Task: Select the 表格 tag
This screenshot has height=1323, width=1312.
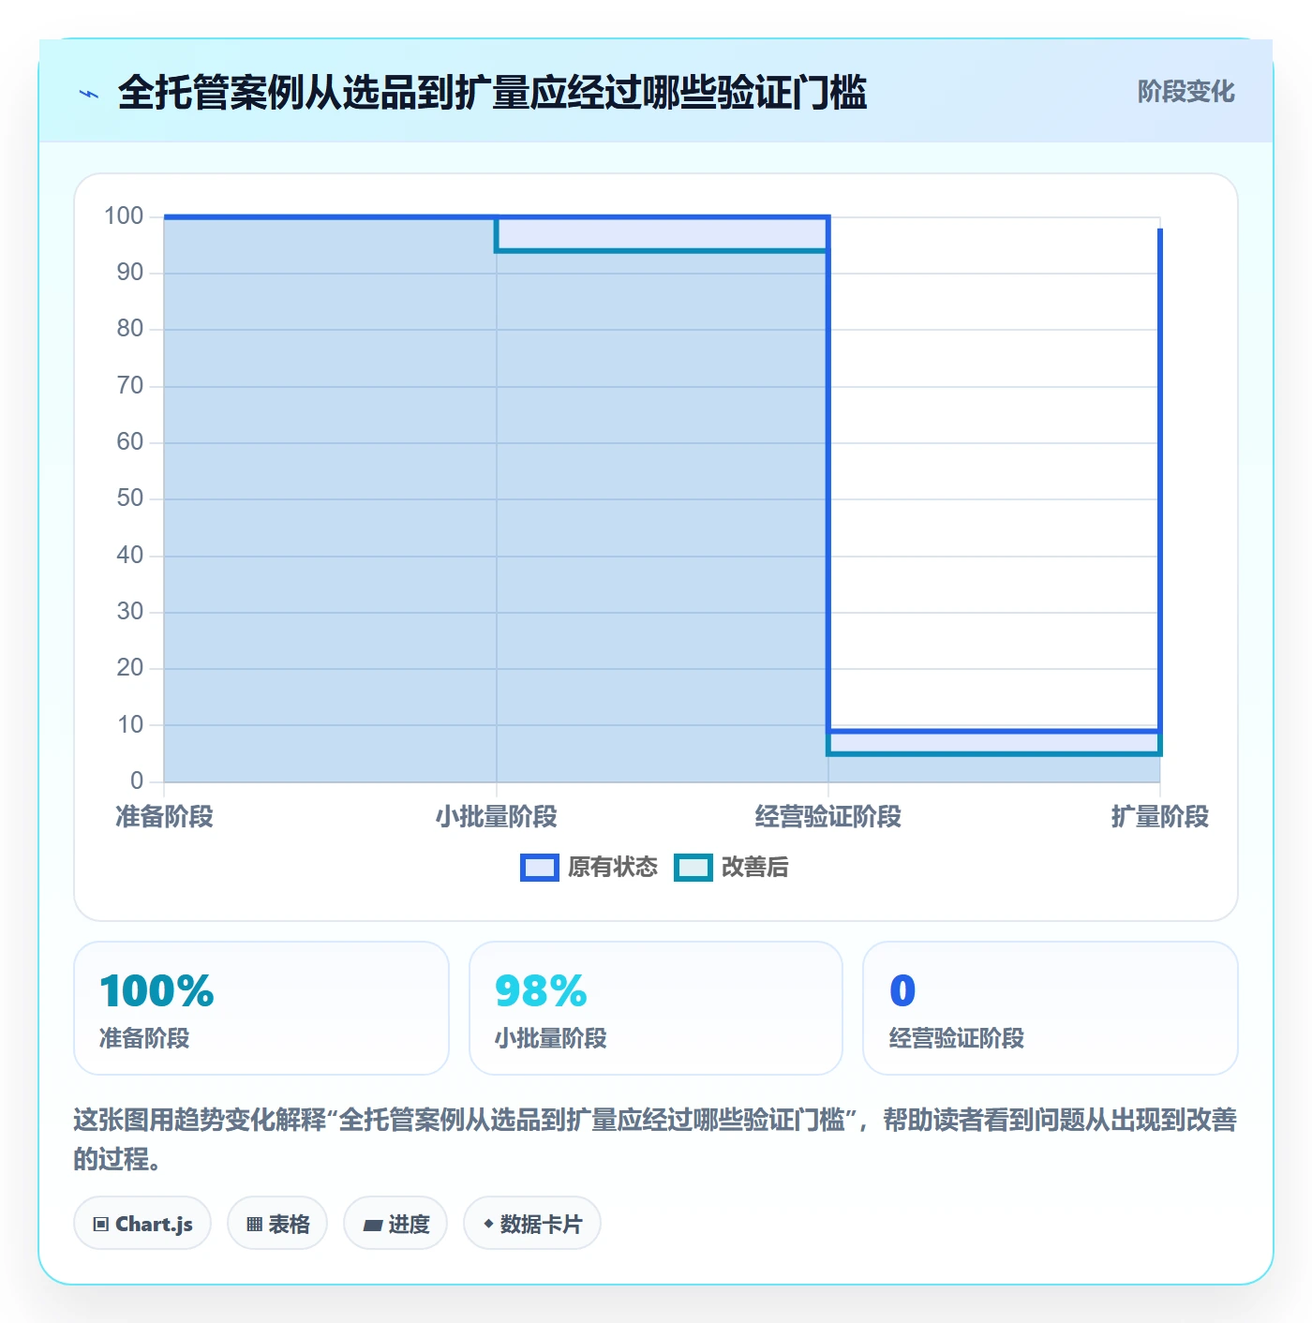Action: (x=277, y=1224)
